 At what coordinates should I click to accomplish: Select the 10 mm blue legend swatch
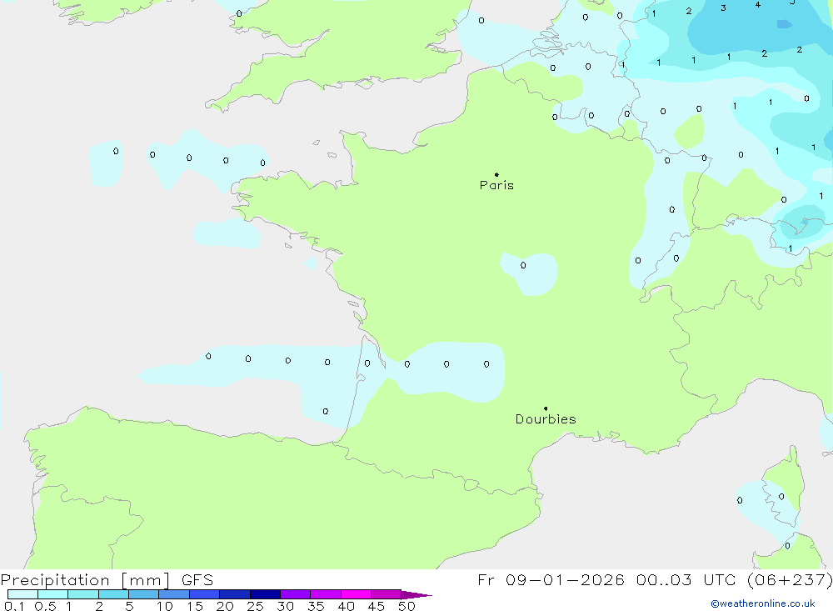(x=173, y=594)
